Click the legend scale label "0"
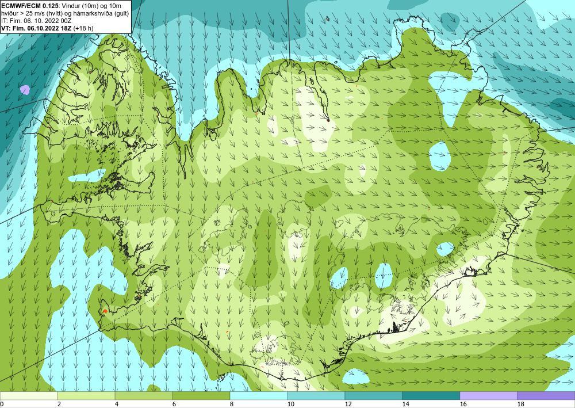The image size is (575, 408). [x=2, y=405]
